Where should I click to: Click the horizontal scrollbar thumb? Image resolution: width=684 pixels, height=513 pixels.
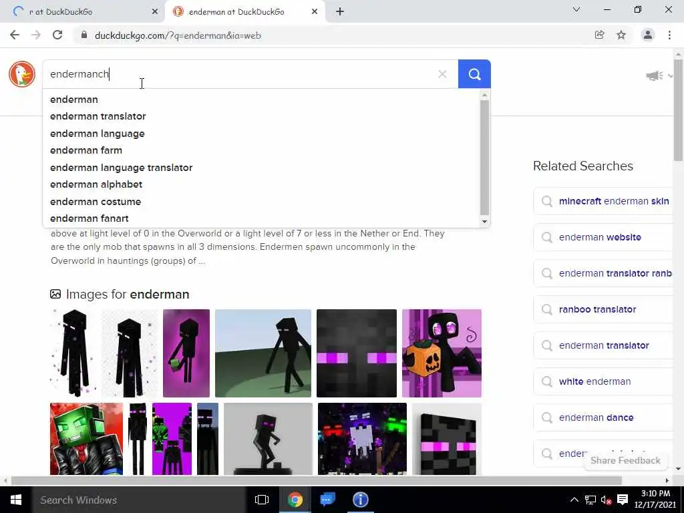[x=316, y=480]
